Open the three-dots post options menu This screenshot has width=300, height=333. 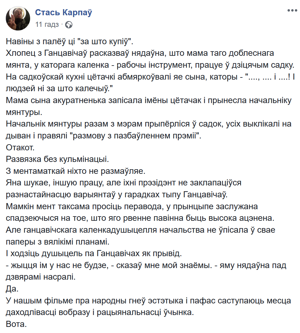pyautogui.click(x=292, y=10)
